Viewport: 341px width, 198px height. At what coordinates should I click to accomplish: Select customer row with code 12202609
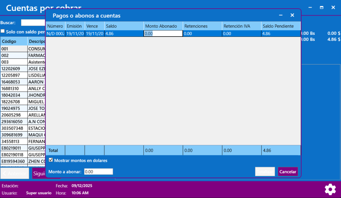click(13, 69)
